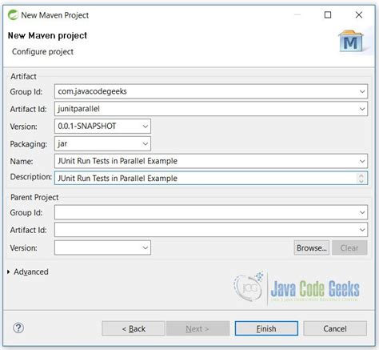This screenshot has height=350, width=379.
Task: Click the "Configure project" subtitle text
Action: tap(42, 51)
